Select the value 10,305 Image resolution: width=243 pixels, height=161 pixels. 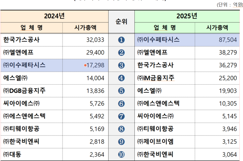pyautogui.click(x=228, y=104)
